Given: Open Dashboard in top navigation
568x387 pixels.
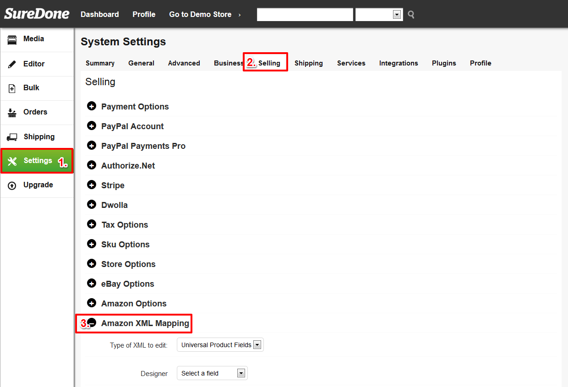Looking at the screenshot, I should pos(100,15).
